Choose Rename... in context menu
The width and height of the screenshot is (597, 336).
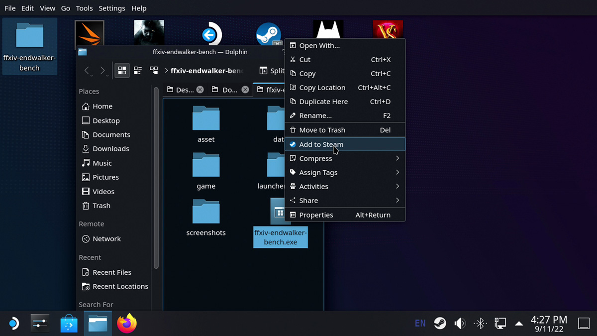pyautogui.click(x=345, y=115)
